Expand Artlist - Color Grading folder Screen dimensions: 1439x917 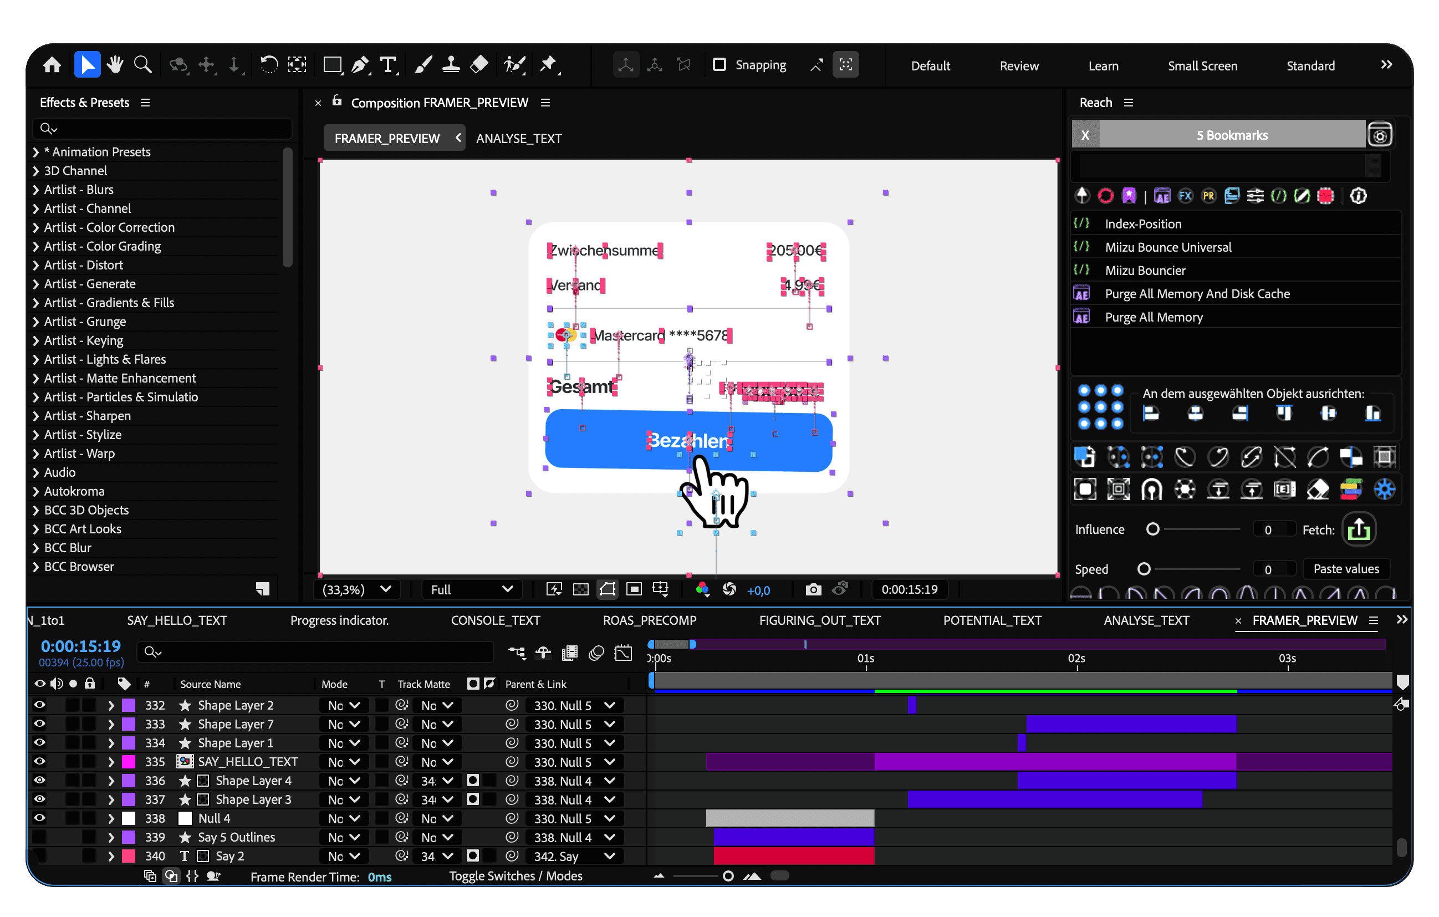coord(36,246)
